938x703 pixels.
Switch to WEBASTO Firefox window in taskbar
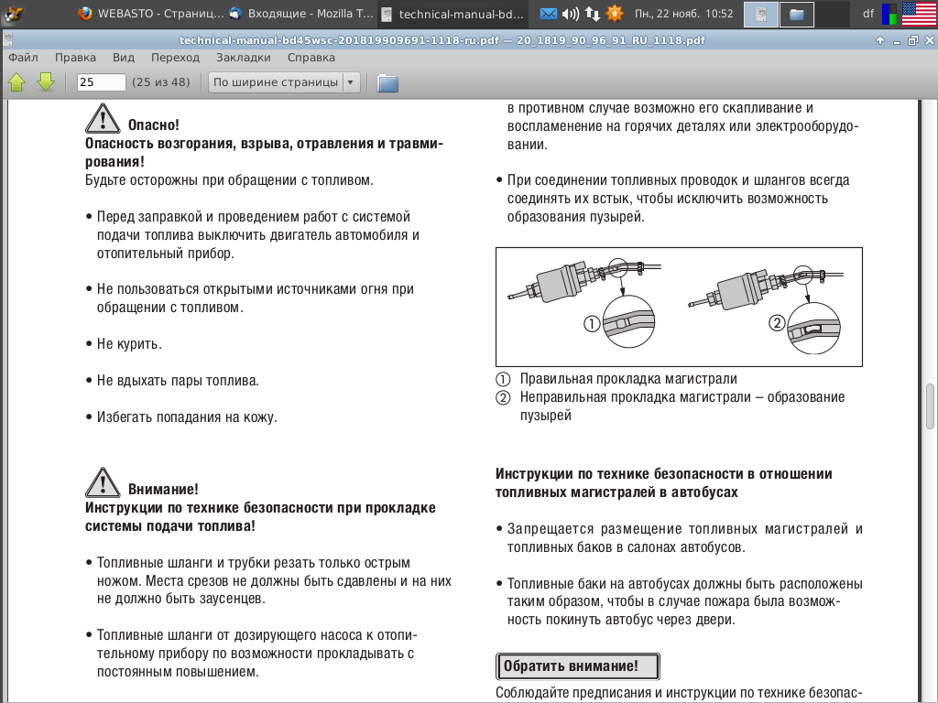click(151, 14)
